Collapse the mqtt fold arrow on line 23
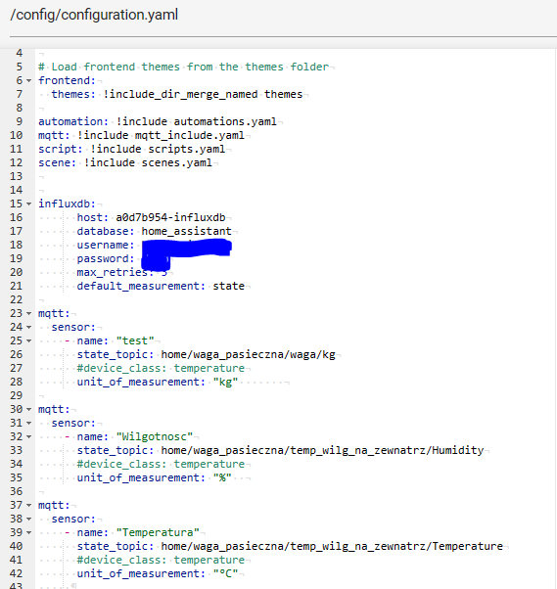 (x=29, y=314)
